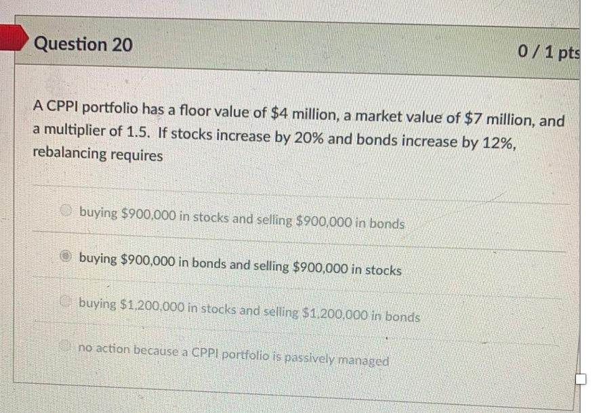This screenshot has width=595, height=413.
Task: Select 'buying $900,000 in bonds' selected radio
Action: [65, 257]
